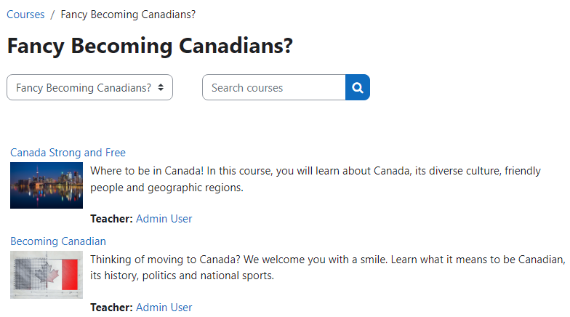
Task: Click the 'Fancy Becoming Canadians?' page heading
Action: tap(150, 46)
